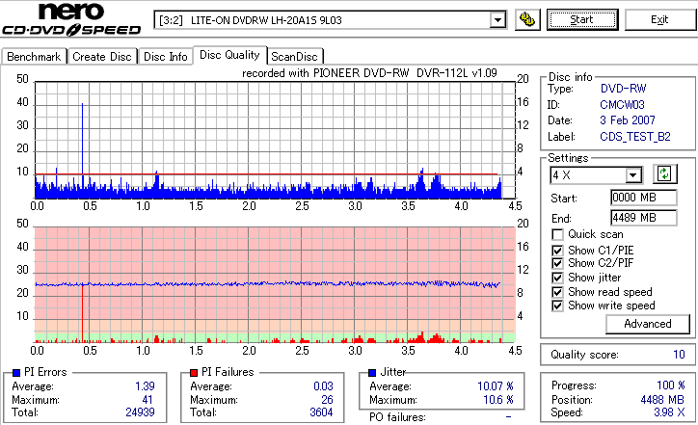Click the Start button
Viewport: 698px width, 425px height.
[x=582, y=20]
